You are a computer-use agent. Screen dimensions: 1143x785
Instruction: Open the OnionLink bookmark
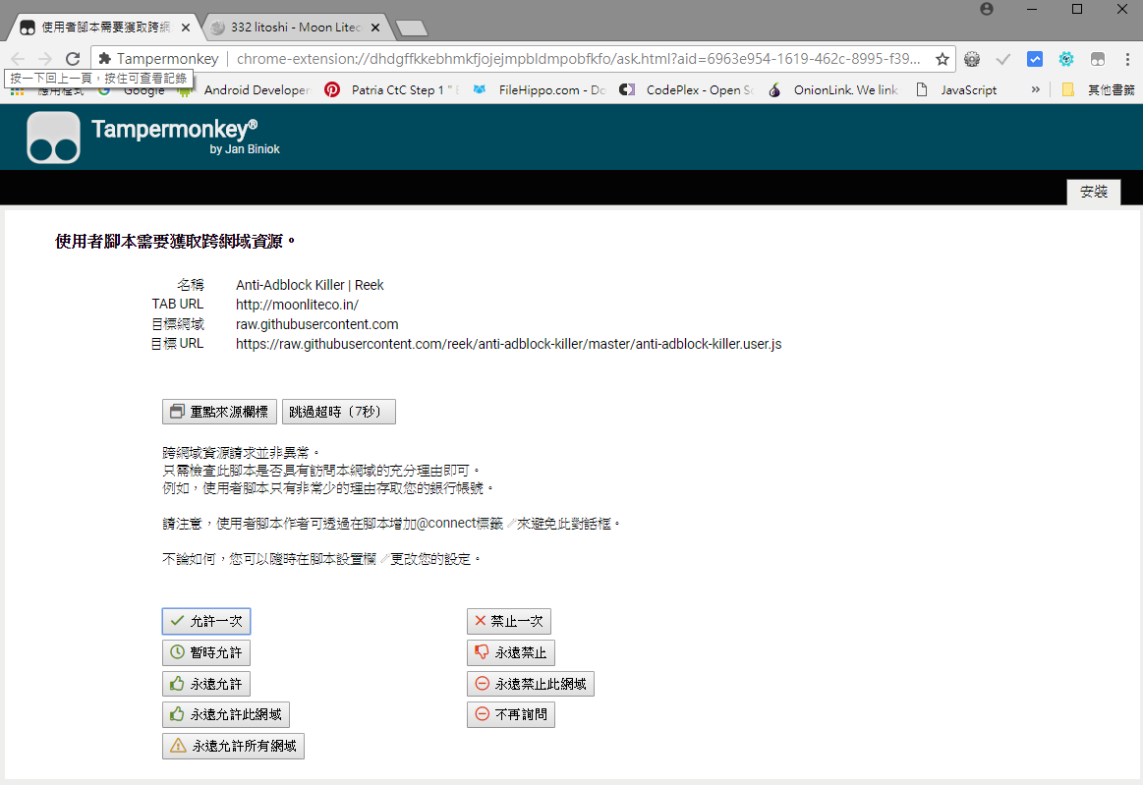click(834, 89)
